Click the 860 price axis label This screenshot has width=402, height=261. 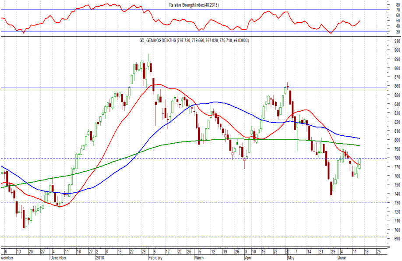point(397,86)
